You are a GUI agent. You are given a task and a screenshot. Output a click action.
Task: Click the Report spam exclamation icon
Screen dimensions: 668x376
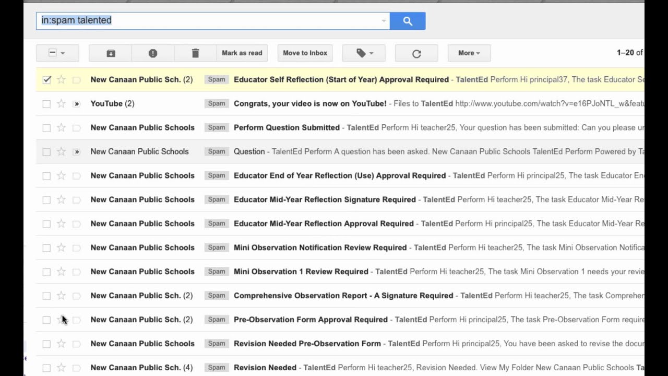153,53
